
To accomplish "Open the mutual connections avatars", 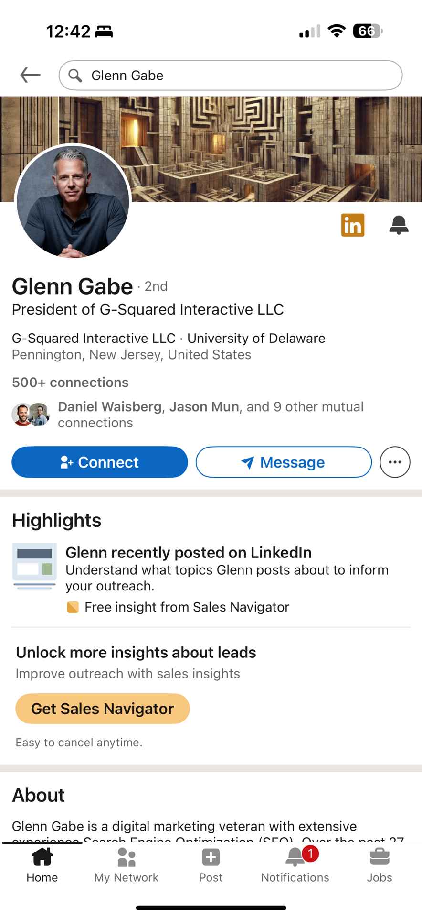I will 31,415.
